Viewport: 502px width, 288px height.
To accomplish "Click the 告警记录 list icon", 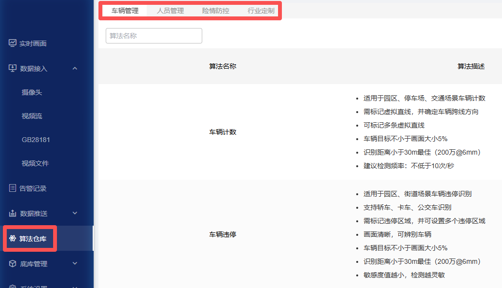I will tap(13, 188).
